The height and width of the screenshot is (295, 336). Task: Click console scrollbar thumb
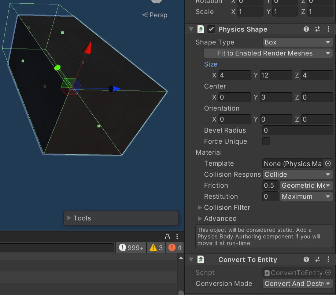tap(181, 293)
